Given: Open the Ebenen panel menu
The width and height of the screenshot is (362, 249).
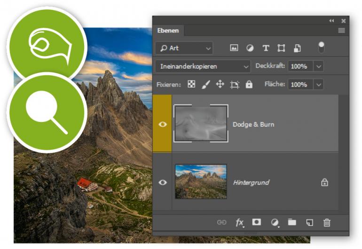Looking at the screenshot, I should (x=341, y=30).
